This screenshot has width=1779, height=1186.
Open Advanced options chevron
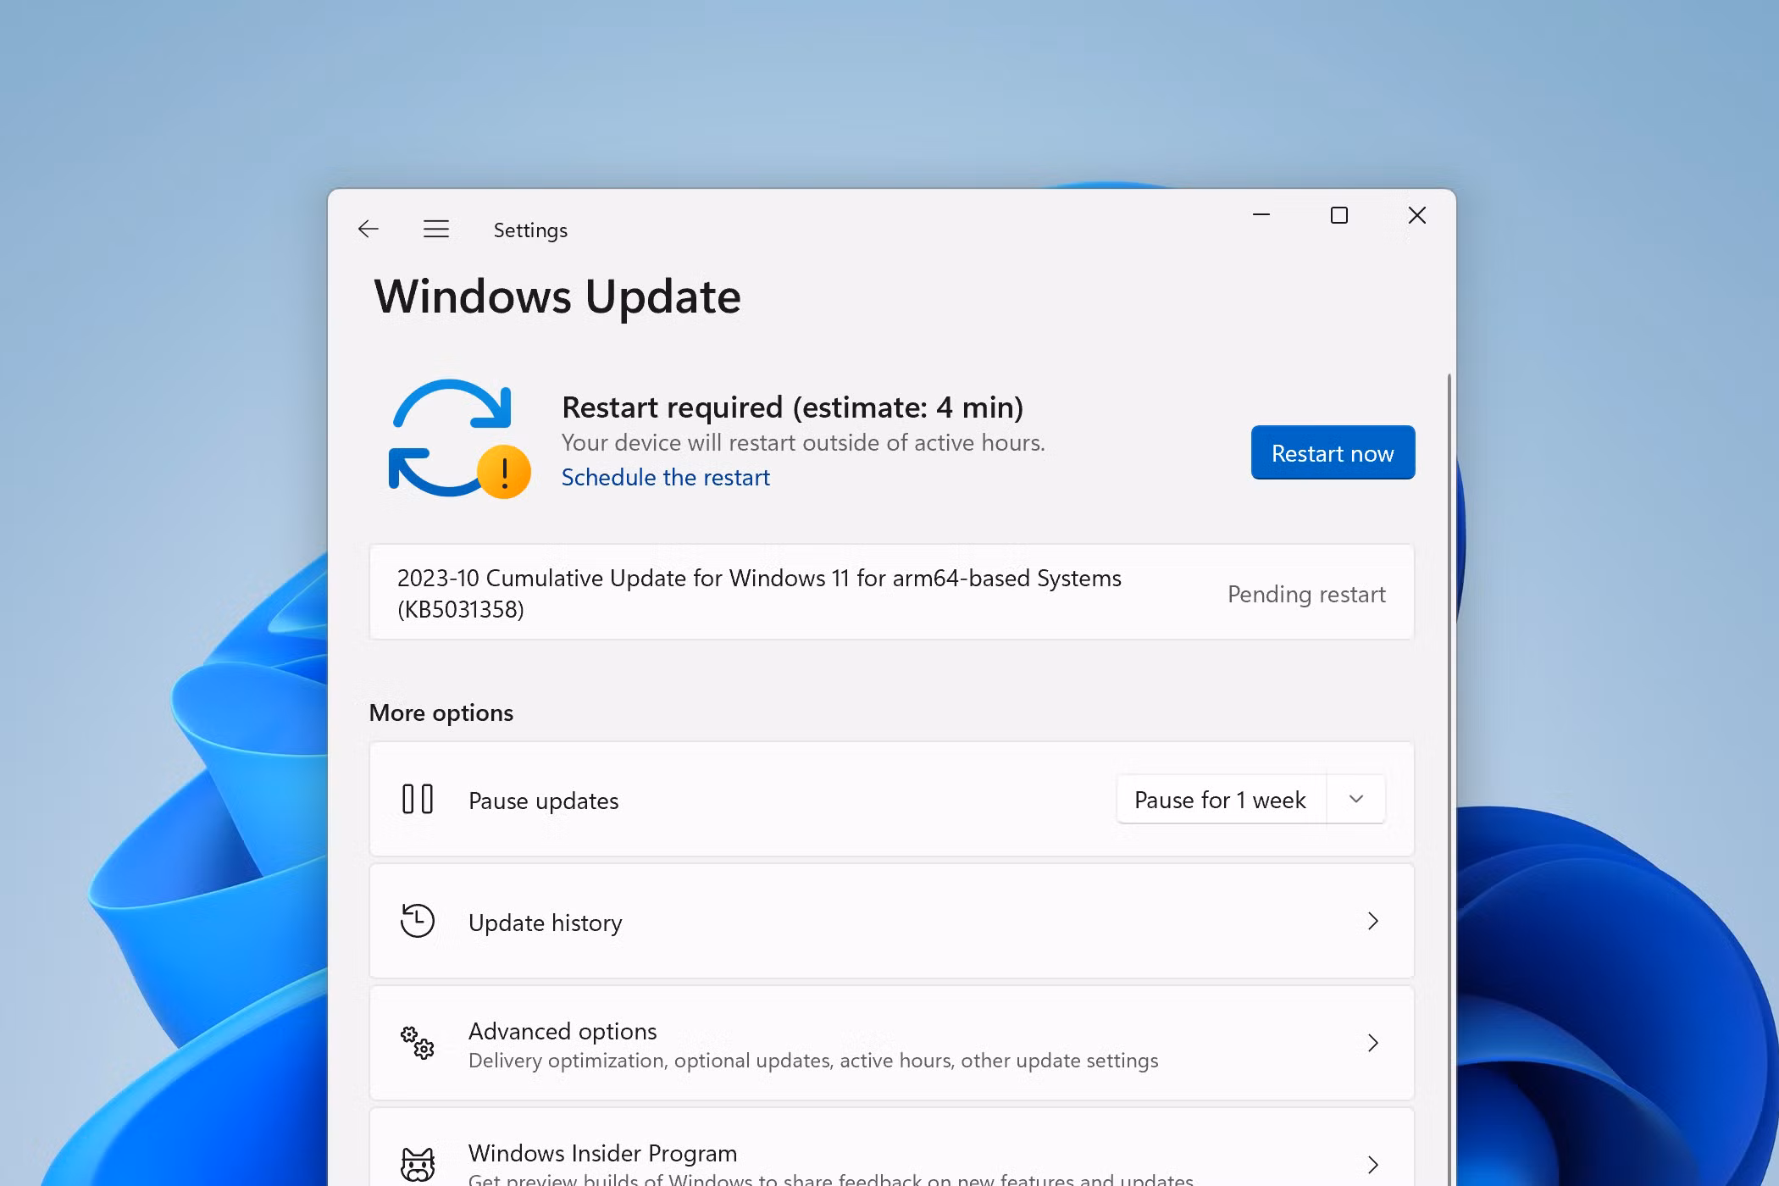click(x=1373, y=1043)
